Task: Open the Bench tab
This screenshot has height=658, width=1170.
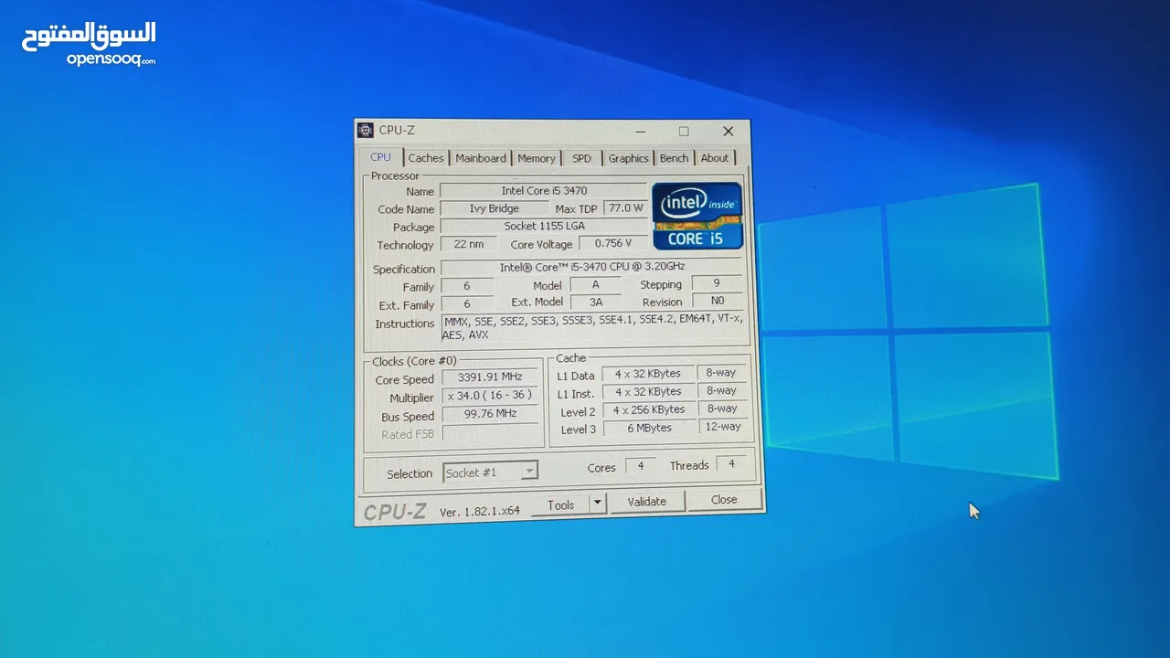Action: click(674, 158)
